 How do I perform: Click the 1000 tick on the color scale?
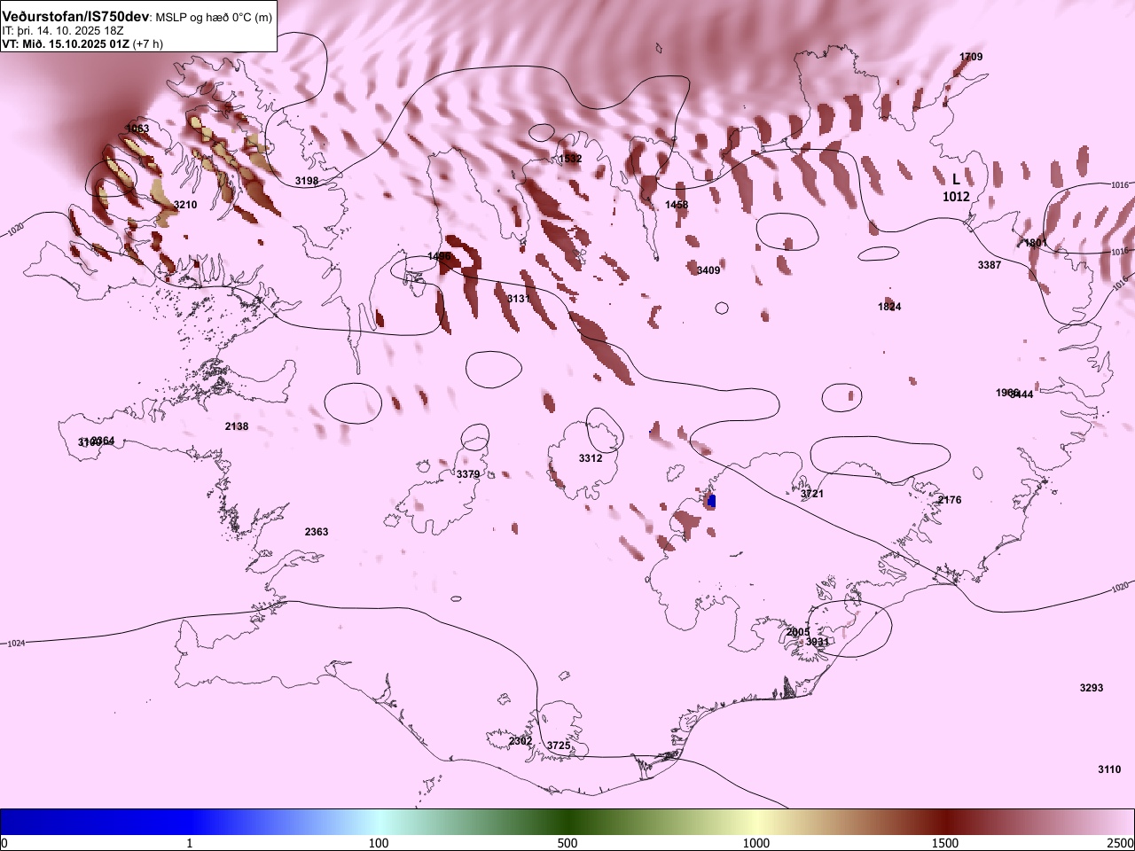[x=756, y=842]
